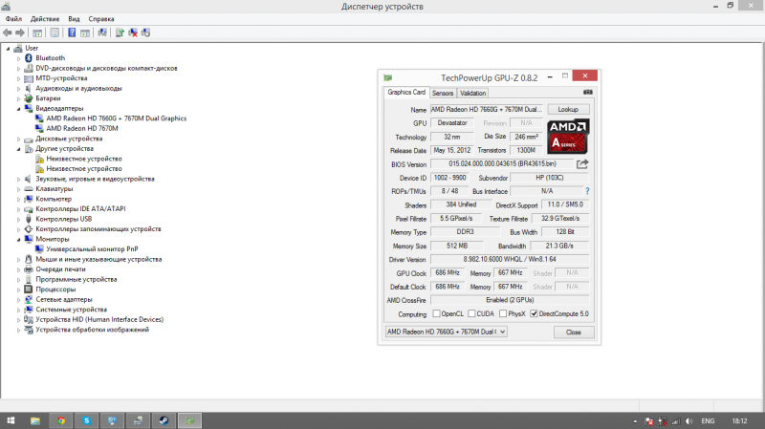This screenshot has width=765, height=429.
Task: Open the Вид menu
Action: click(x=74, y=19)
